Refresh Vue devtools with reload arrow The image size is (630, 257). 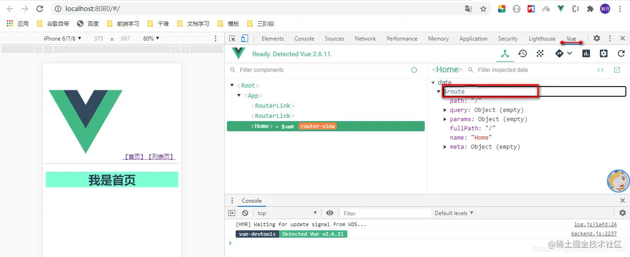(x=621, y=54)
